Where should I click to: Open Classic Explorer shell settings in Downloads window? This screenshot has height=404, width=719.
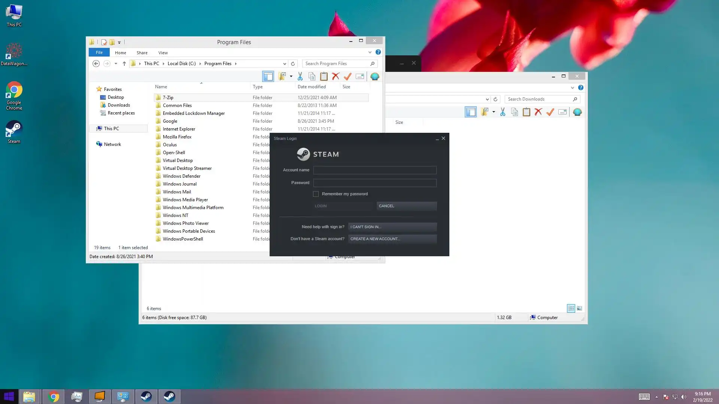tap(577, 112)
